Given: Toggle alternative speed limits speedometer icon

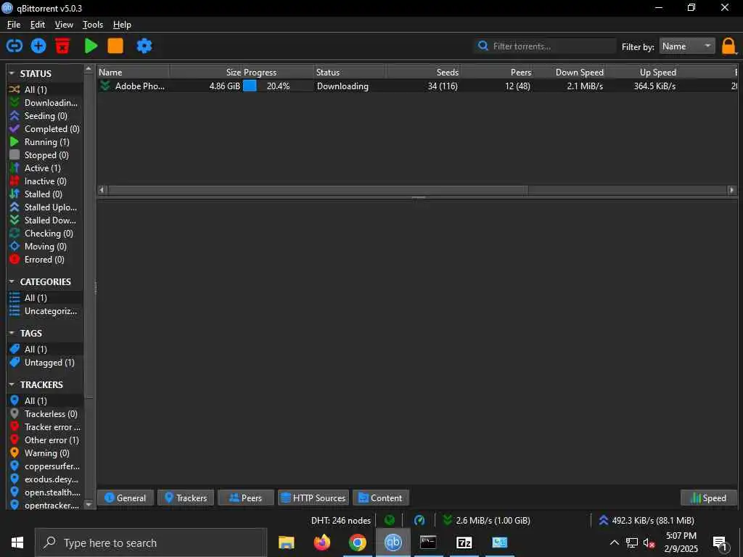Looking at the screenshot, I should point(419,521).
